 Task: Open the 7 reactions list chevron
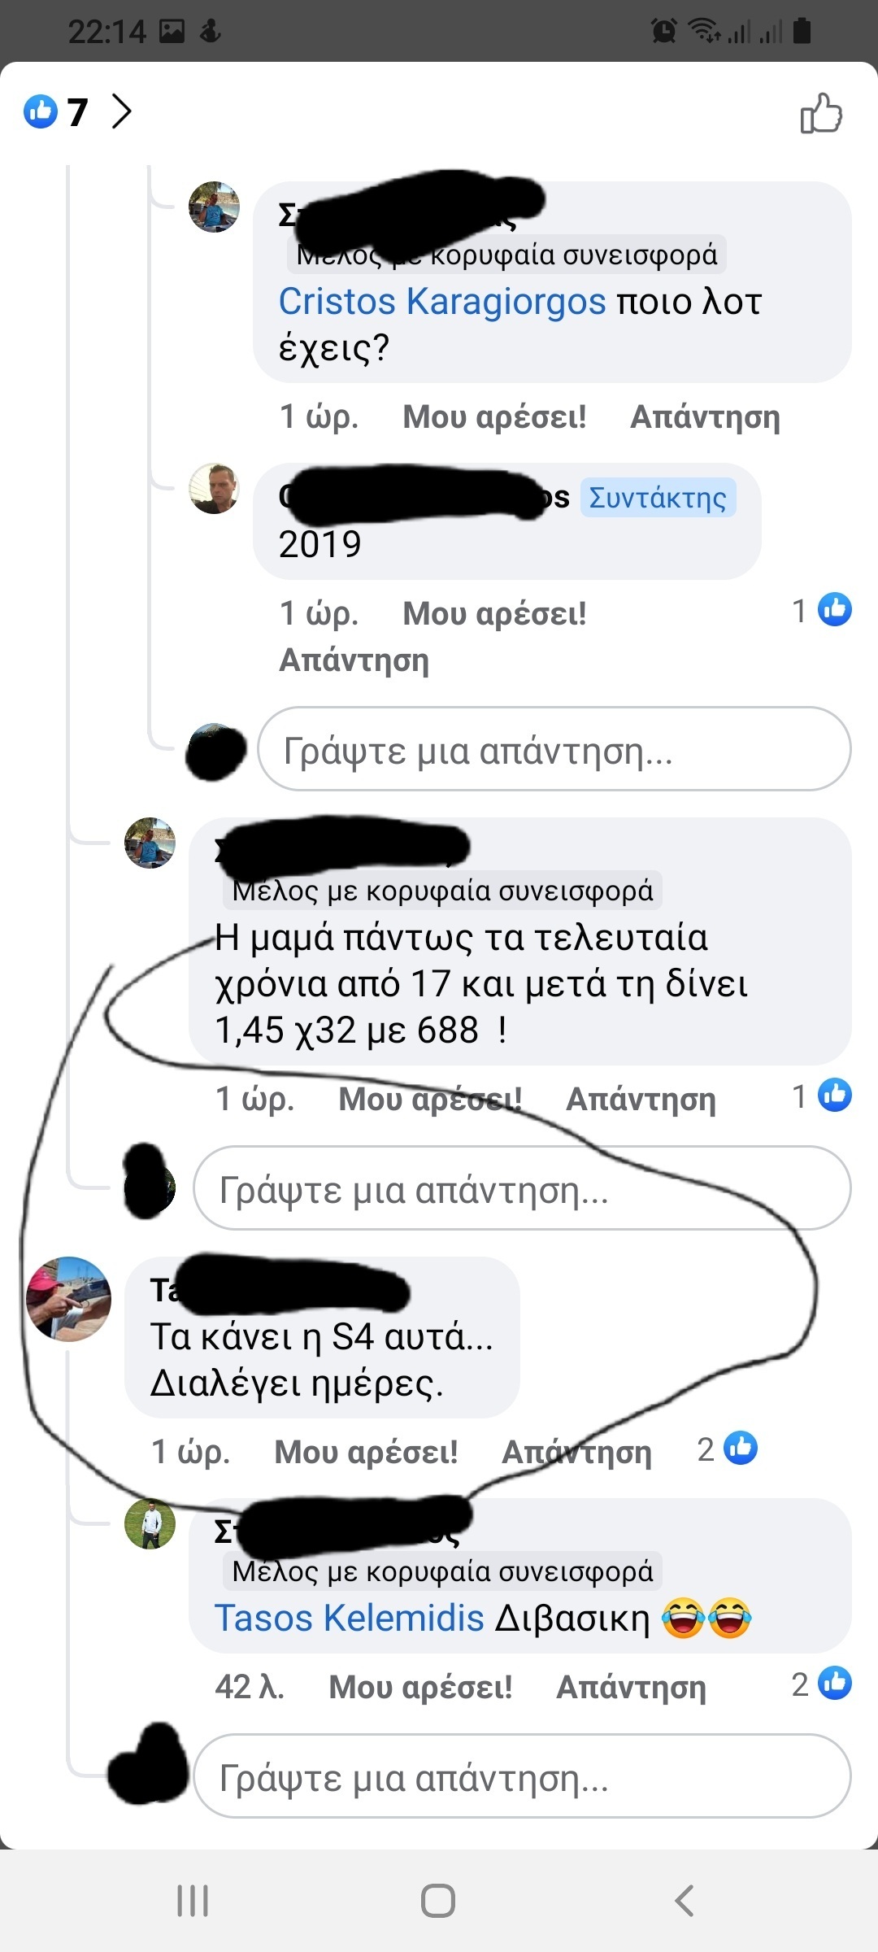[121, 111]
